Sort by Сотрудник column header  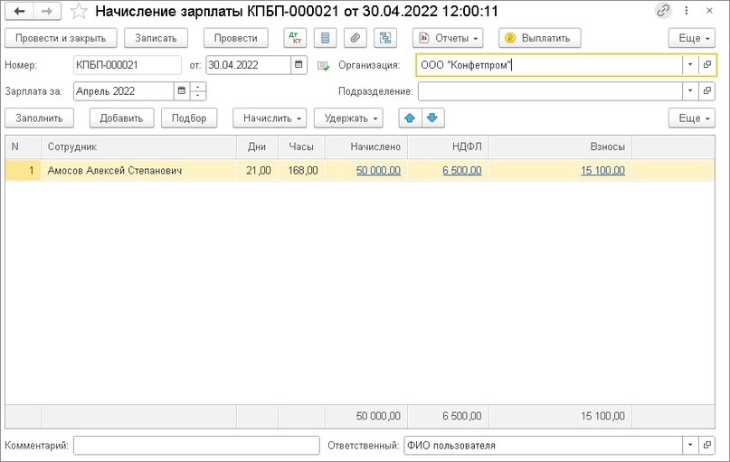coord(138,146)
